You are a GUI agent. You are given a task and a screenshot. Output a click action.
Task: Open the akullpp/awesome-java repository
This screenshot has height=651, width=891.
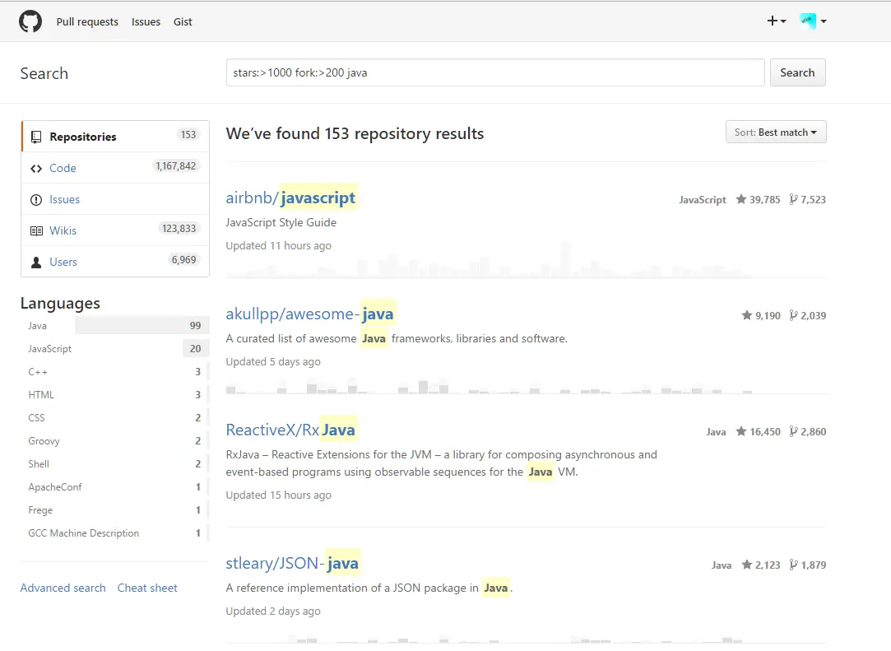309,314
